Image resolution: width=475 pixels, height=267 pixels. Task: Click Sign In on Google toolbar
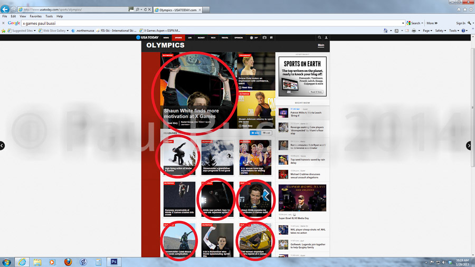point(460,23)
